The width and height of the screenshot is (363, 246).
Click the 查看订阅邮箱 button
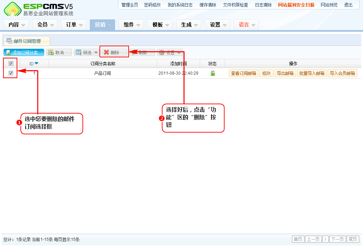243,73
